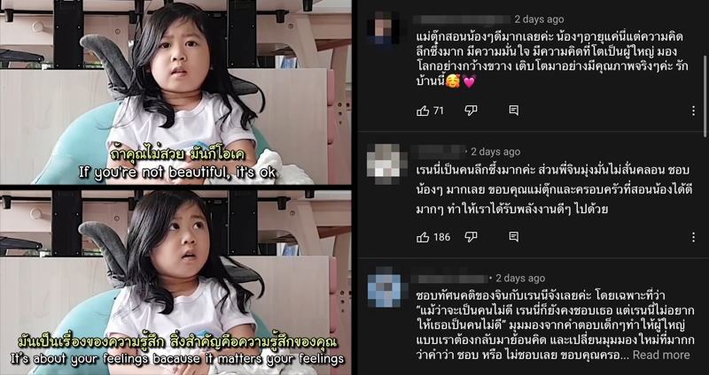
Task: Reply to the comment with 71 likes
Action: click(514, 111)
